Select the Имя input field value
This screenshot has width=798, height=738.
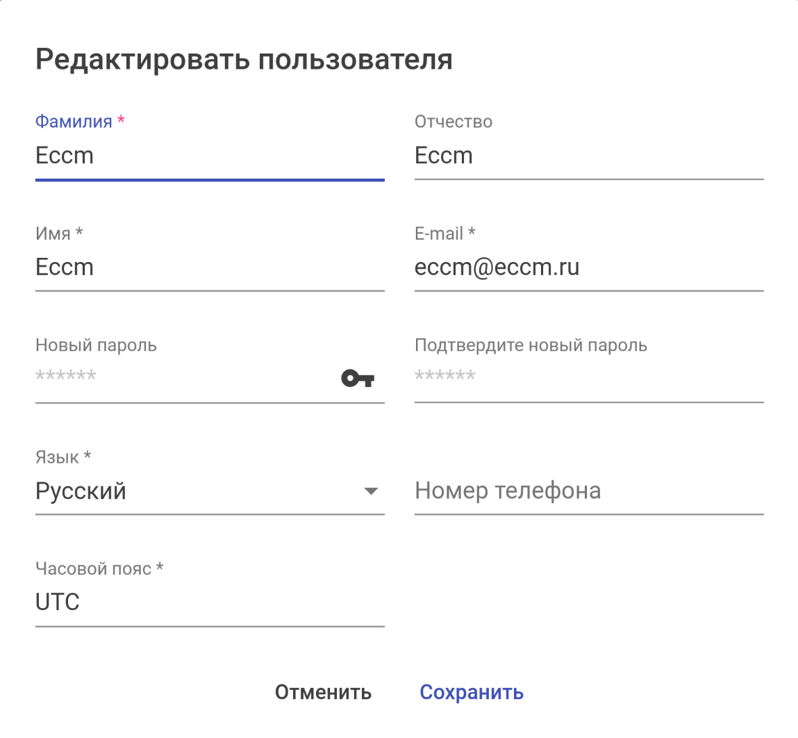click(208, 268)
